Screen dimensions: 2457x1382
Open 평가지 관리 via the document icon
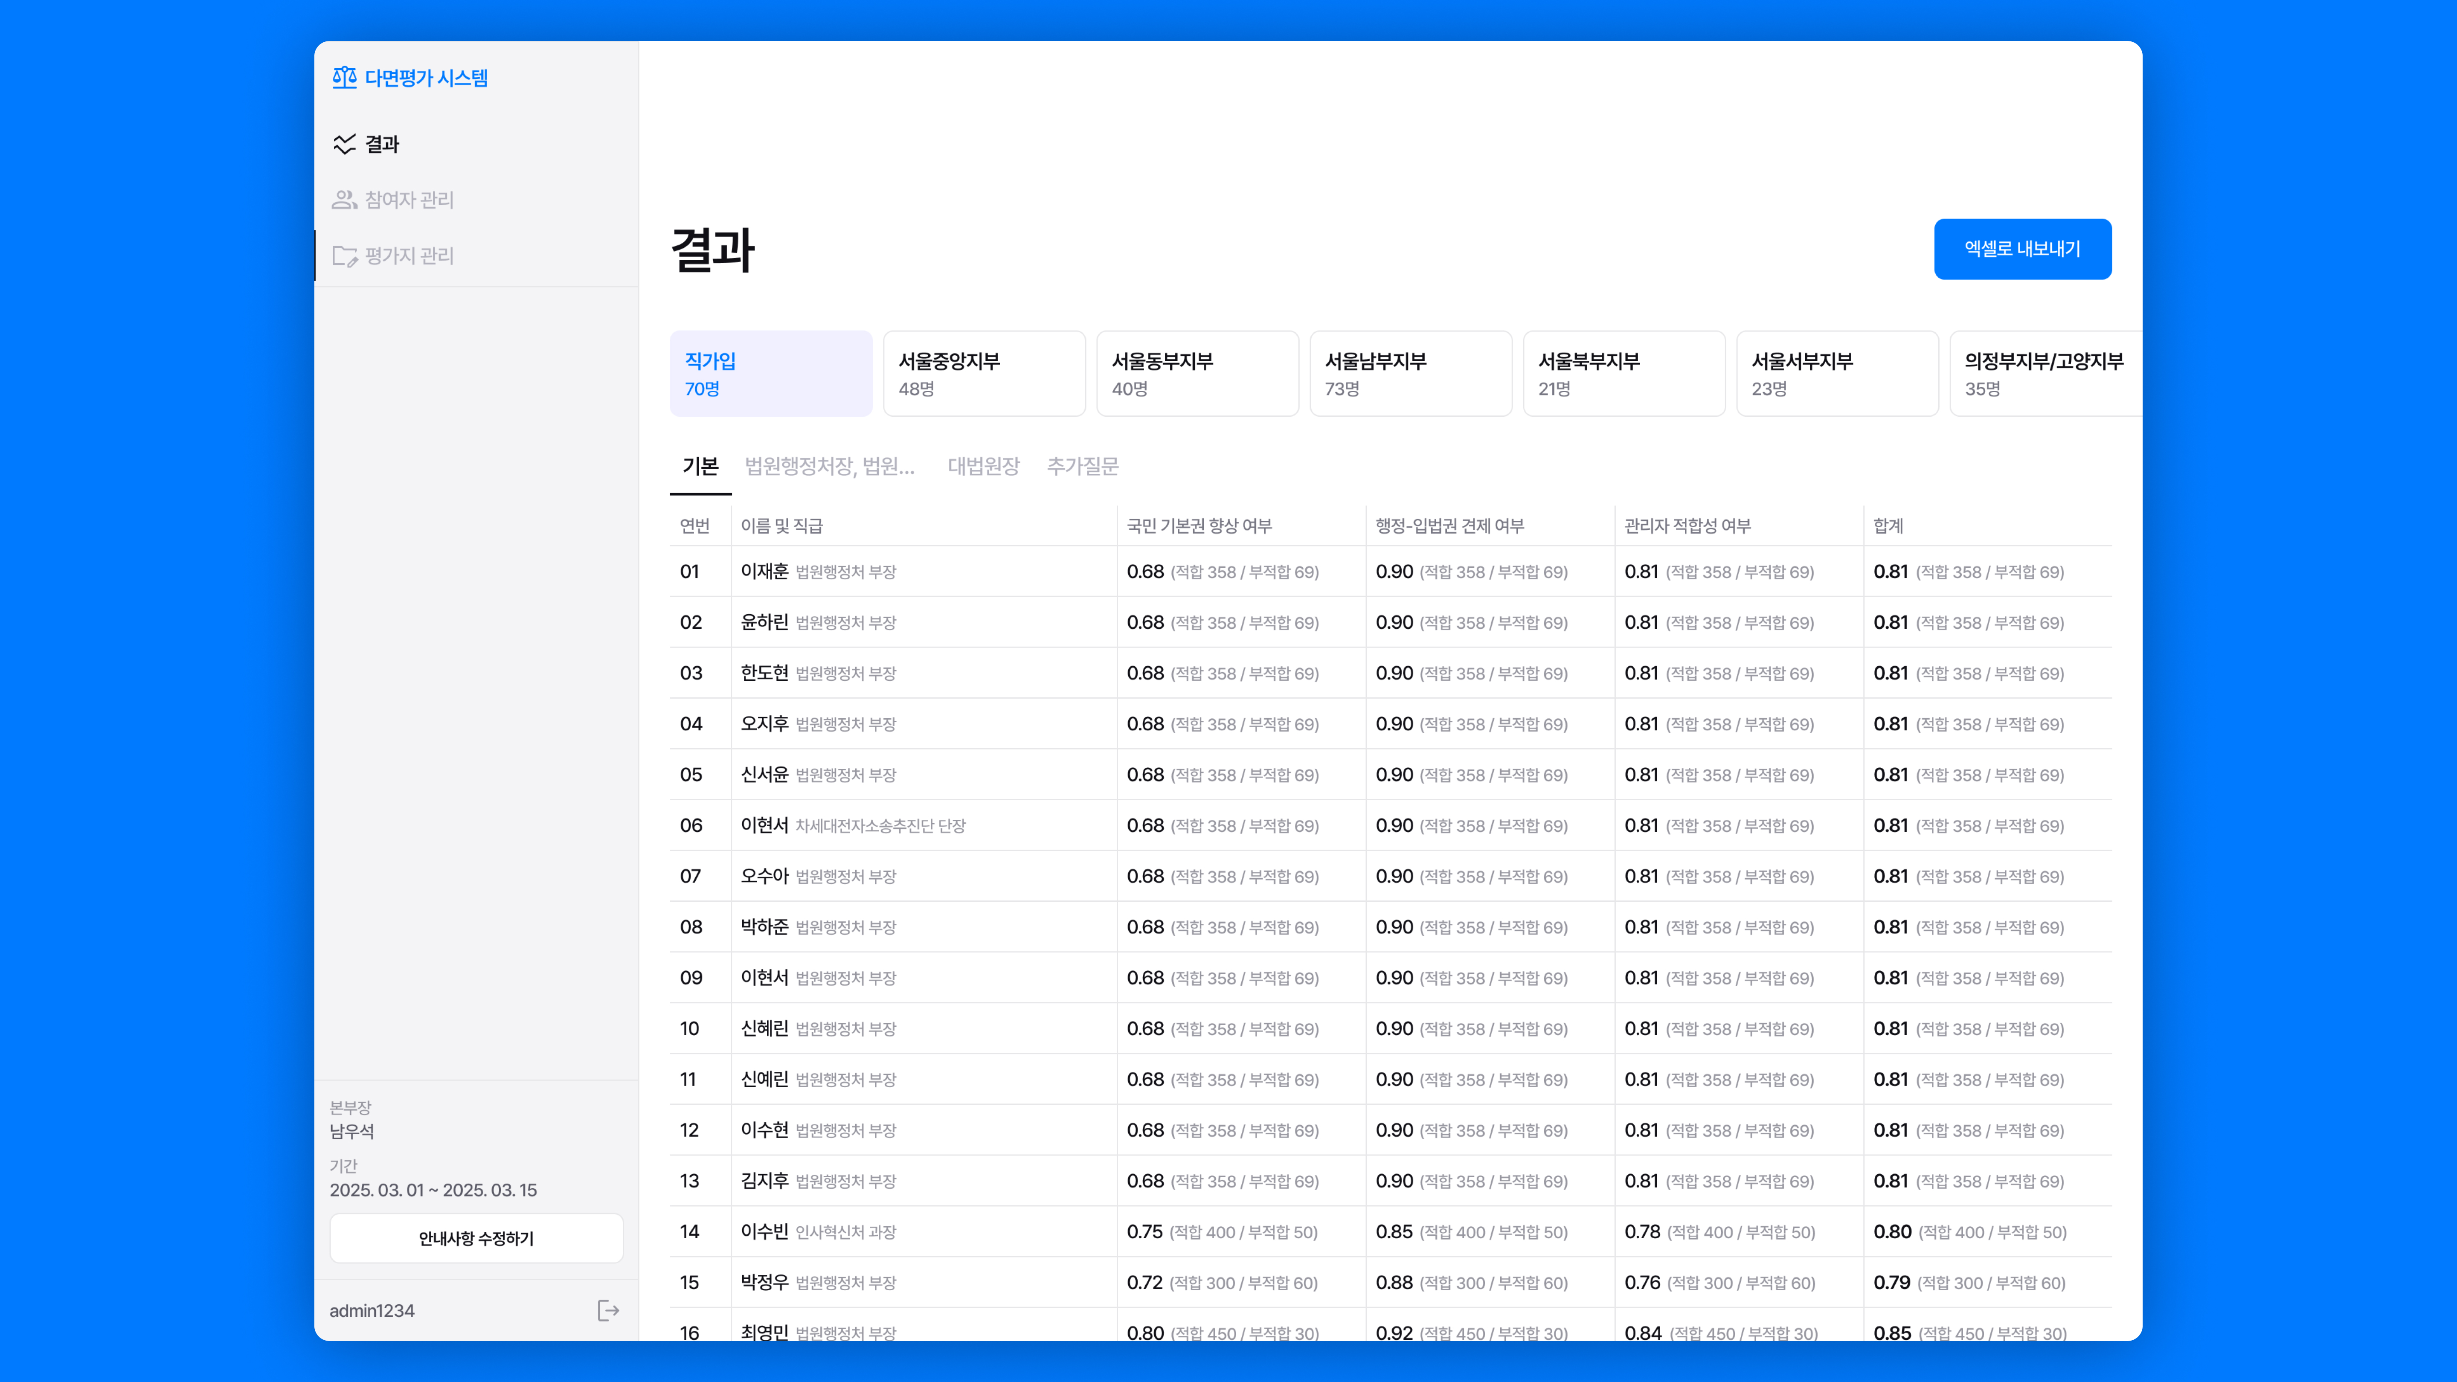coord(345,255)
